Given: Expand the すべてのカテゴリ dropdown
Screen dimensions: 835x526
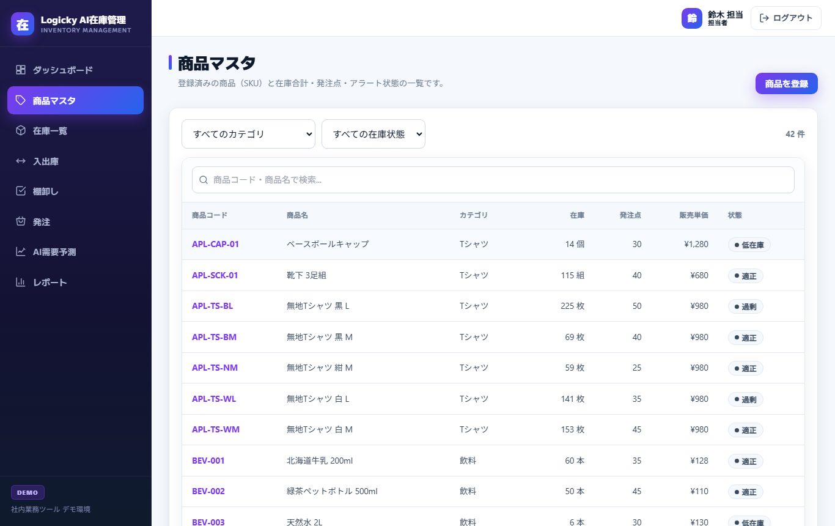Looking at the screenshot, I should click(x=248, y=134).
